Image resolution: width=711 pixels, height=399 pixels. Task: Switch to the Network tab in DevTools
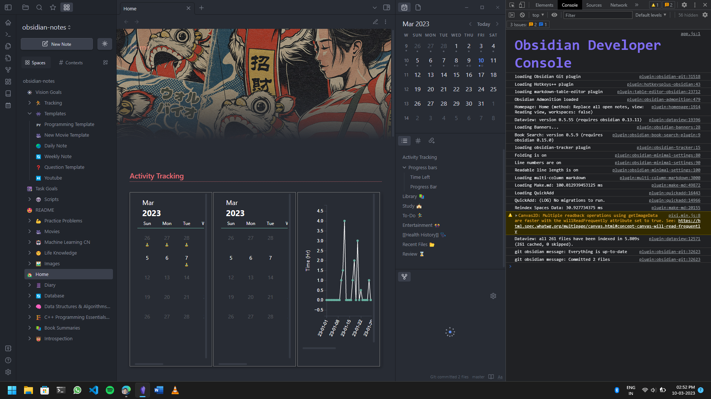point(618,5)
